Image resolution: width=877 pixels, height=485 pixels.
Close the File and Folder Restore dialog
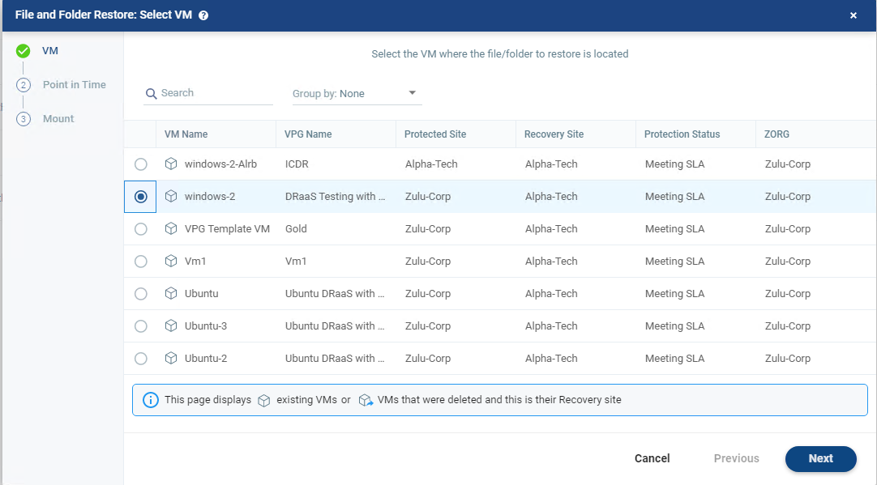pyautogui.click(x=853, y=15)
